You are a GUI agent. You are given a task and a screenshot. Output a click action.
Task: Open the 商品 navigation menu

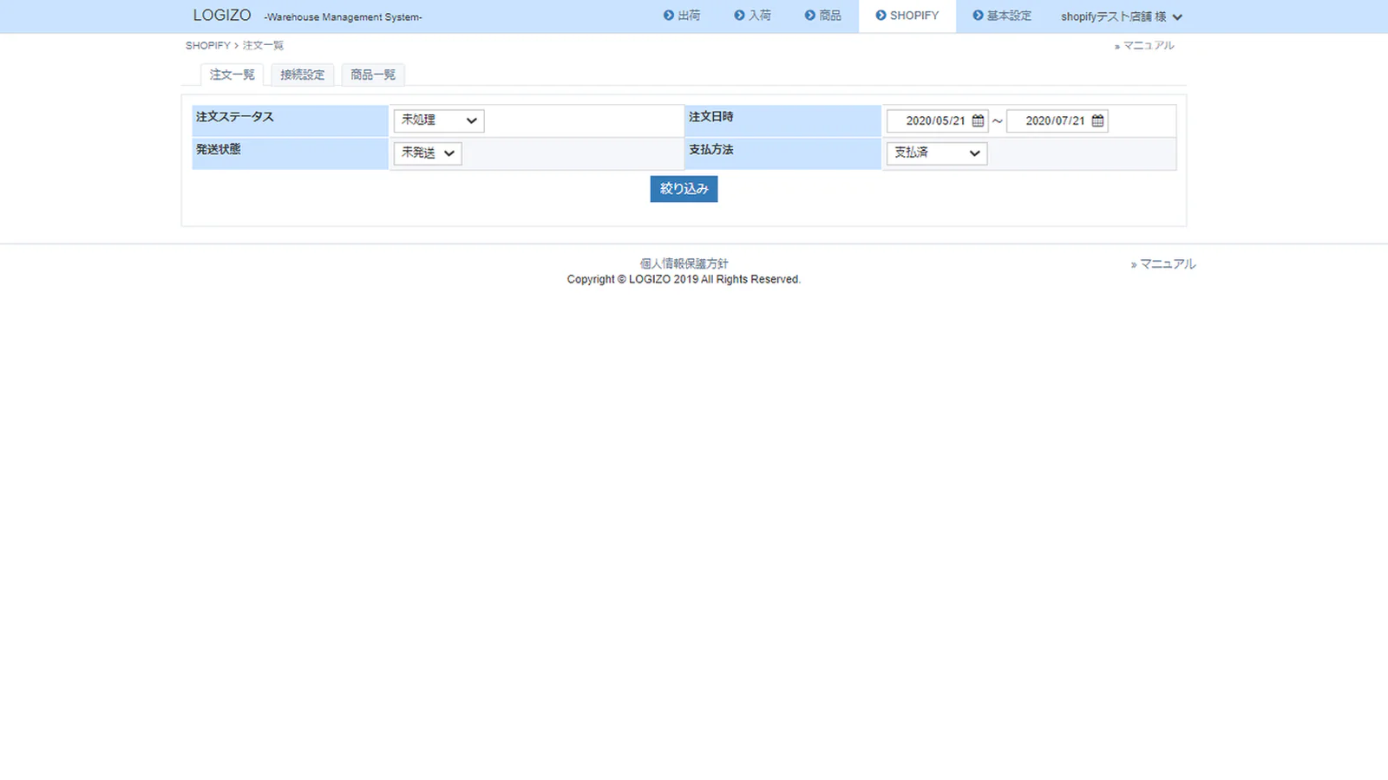pos(822,16)
